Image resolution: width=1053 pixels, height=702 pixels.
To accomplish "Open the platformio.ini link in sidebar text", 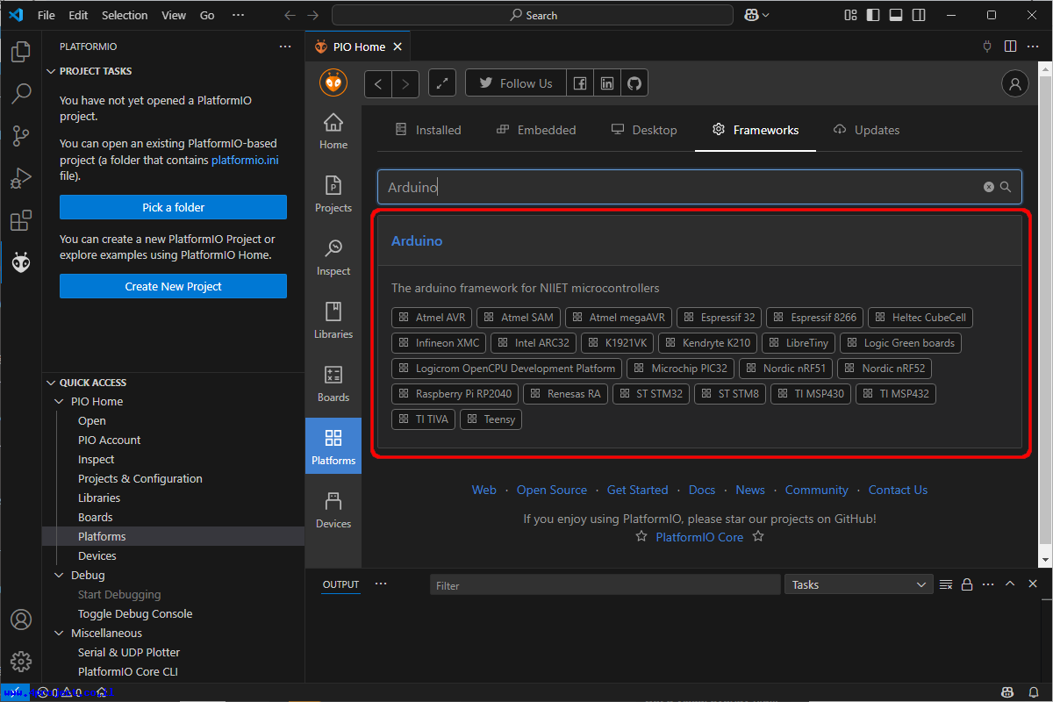I will [245, 161].
